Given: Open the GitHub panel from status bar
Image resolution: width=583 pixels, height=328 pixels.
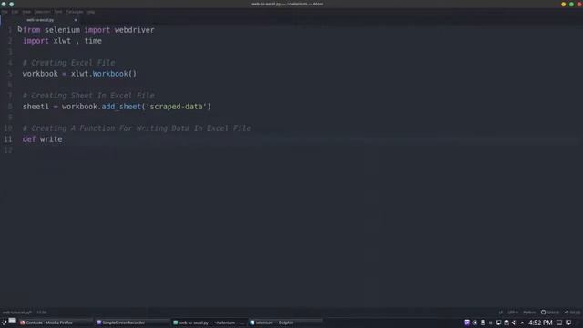Looking at the screenshot, I should pyautogui.click(x=550, y=313).
